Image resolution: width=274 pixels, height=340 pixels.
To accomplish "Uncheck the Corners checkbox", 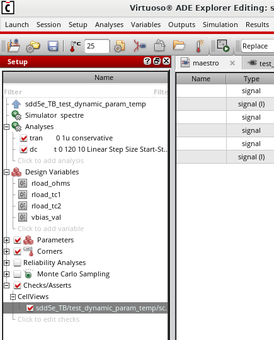I will pos(17,251).
